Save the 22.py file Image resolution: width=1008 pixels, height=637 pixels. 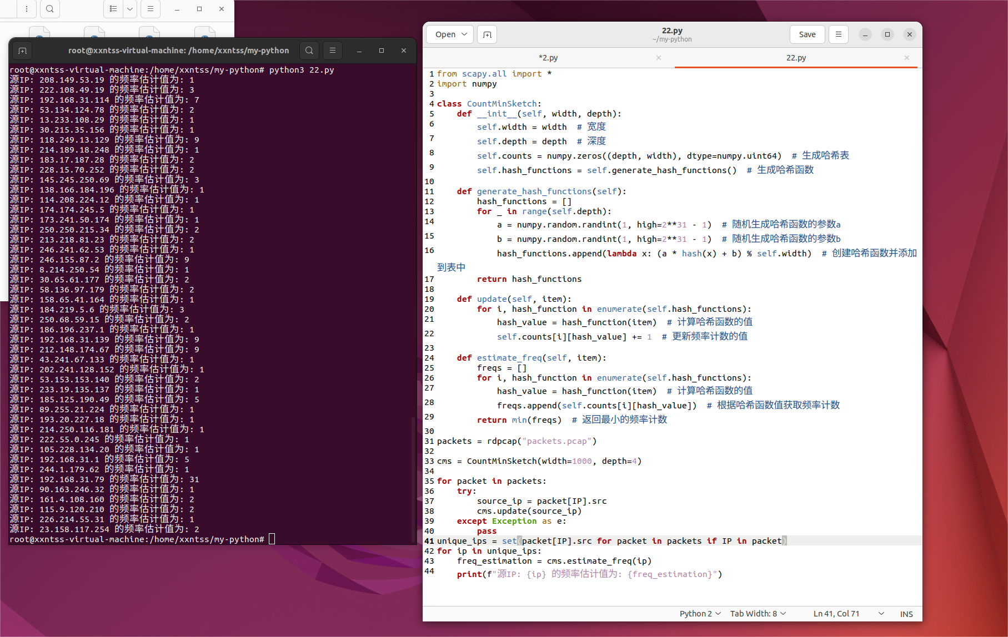coord(808,34)
